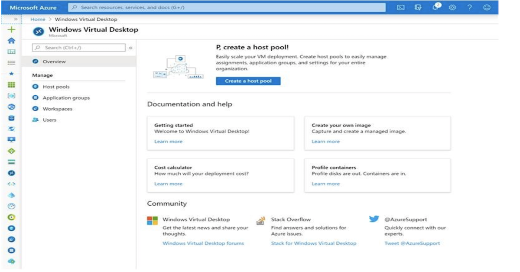Viewport: 520px width, 272px height.
Task: Click Tweet @AzureSupport link
Action: coord(412,243)
